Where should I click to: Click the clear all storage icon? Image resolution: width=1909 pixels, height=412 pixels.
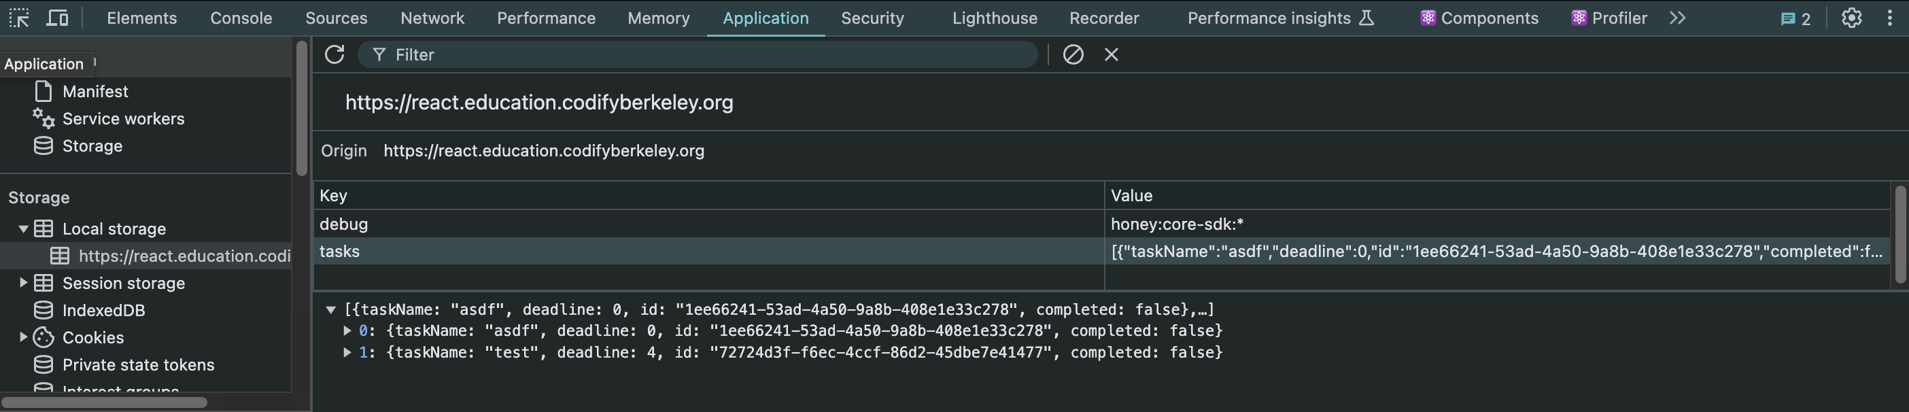[1072, 55]
